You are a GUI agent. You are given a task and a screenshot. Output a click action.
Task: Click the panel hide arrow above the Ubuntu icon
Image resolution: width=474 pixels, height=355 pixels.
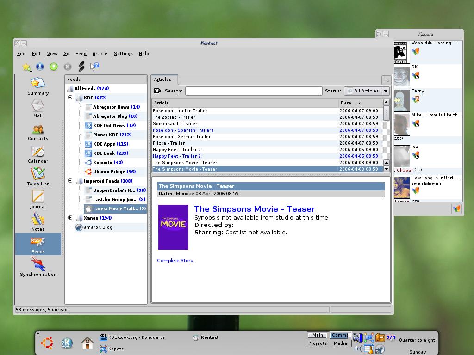(38, 333)
